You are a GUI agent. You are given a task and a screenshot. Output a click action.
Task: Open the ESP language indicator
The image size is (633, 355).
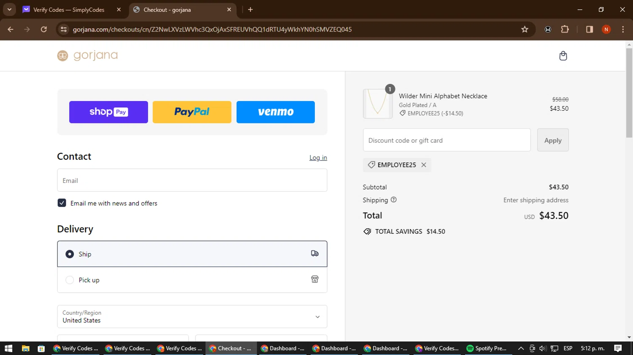[568, 348]
